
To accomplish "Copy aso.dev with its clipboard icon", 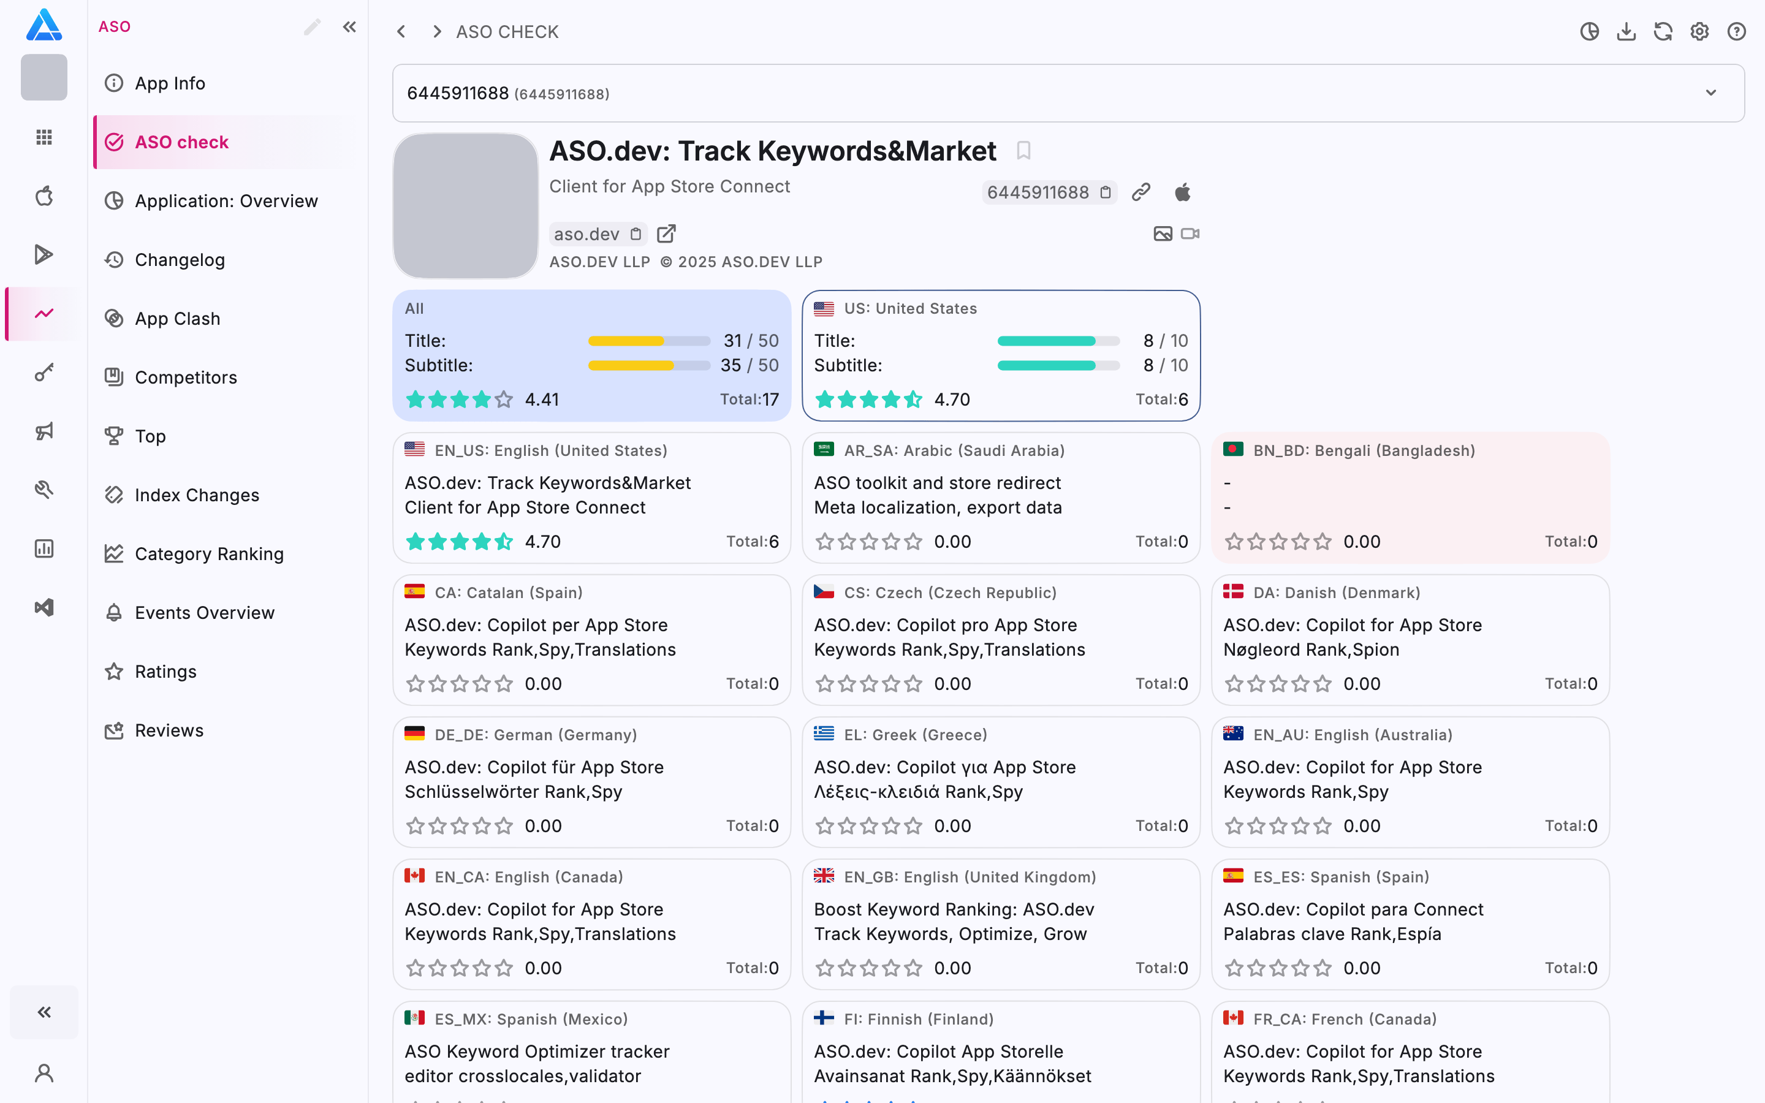I will click(636, 234).
